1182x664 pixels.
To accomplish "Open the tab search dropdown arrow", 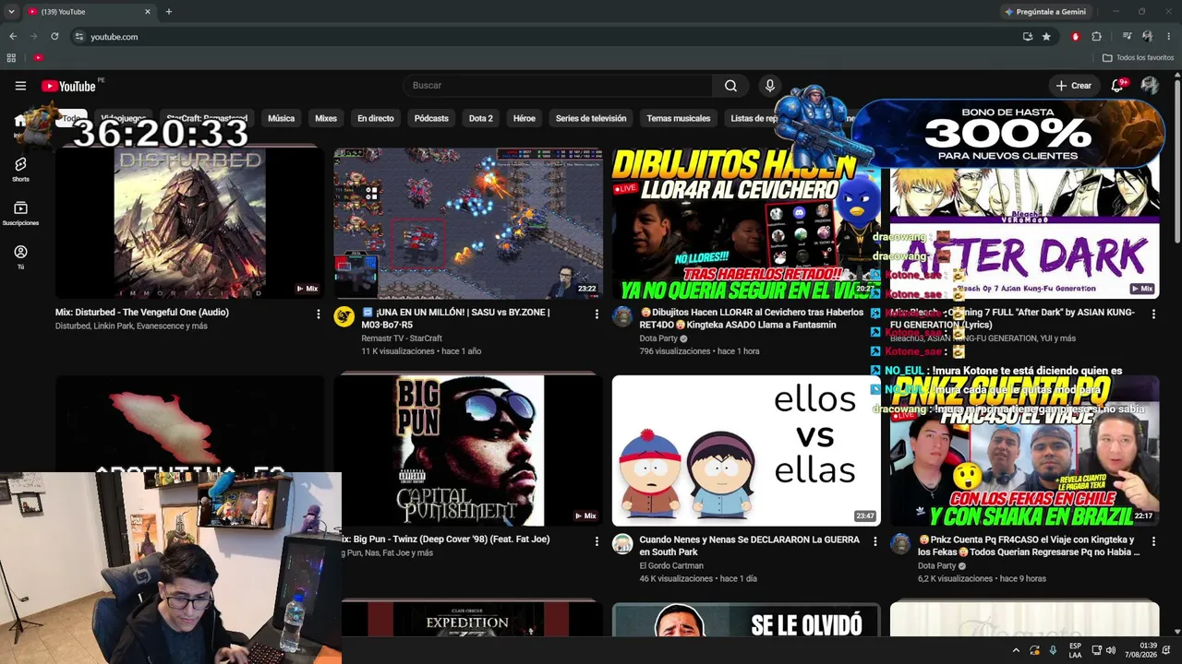I will point(11,11).
